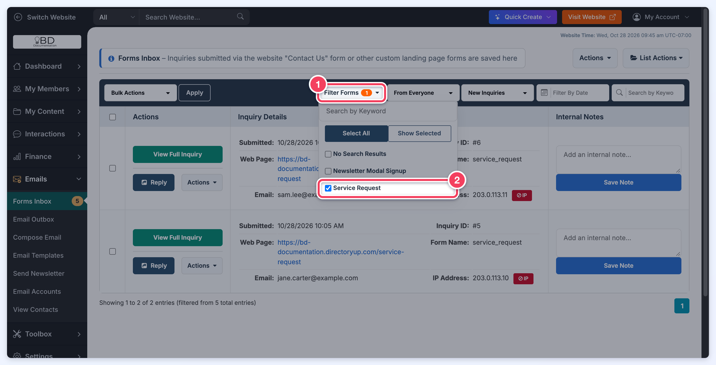Viewport: 716px width, 365px height.
Task: Open the From Everyone dropdown
Action: tap(423, 93)
